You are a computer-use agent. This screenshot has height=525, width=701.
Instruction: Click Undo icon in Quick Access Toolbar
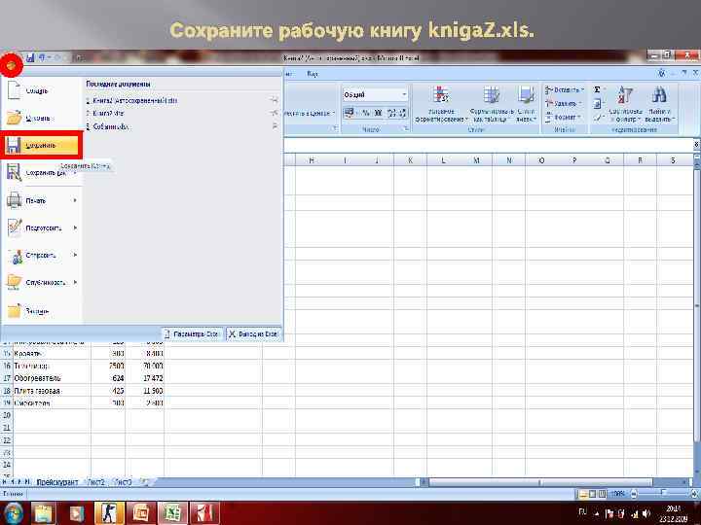(42, 57)
